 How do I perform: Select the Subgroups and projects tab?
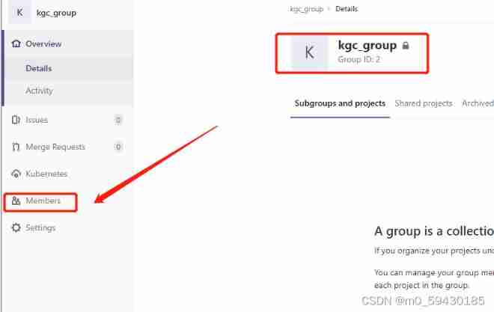tap(340, 103)
